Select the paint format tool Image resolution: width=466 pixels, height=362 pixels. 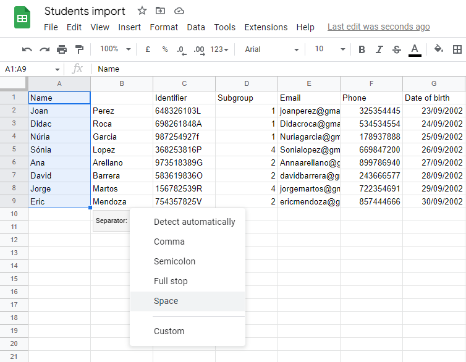(79, 49)
